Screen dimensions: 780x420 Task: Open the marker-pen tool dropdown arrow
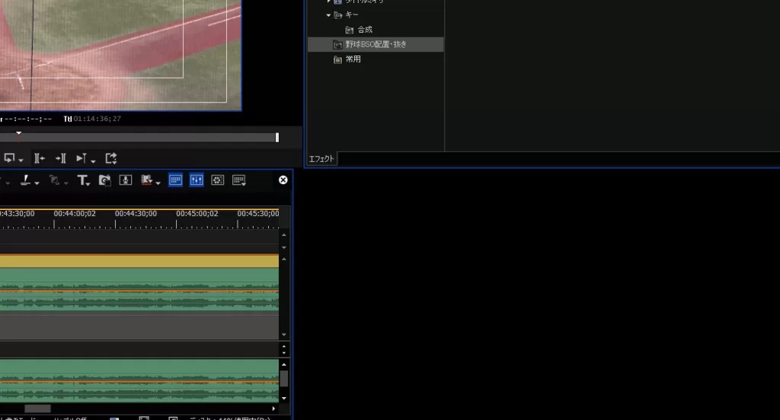click(x=37, y=182)
